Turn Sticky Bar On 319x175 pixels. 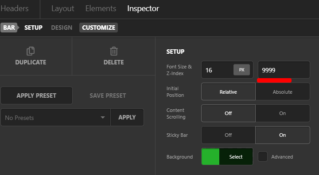coord(283,135)
